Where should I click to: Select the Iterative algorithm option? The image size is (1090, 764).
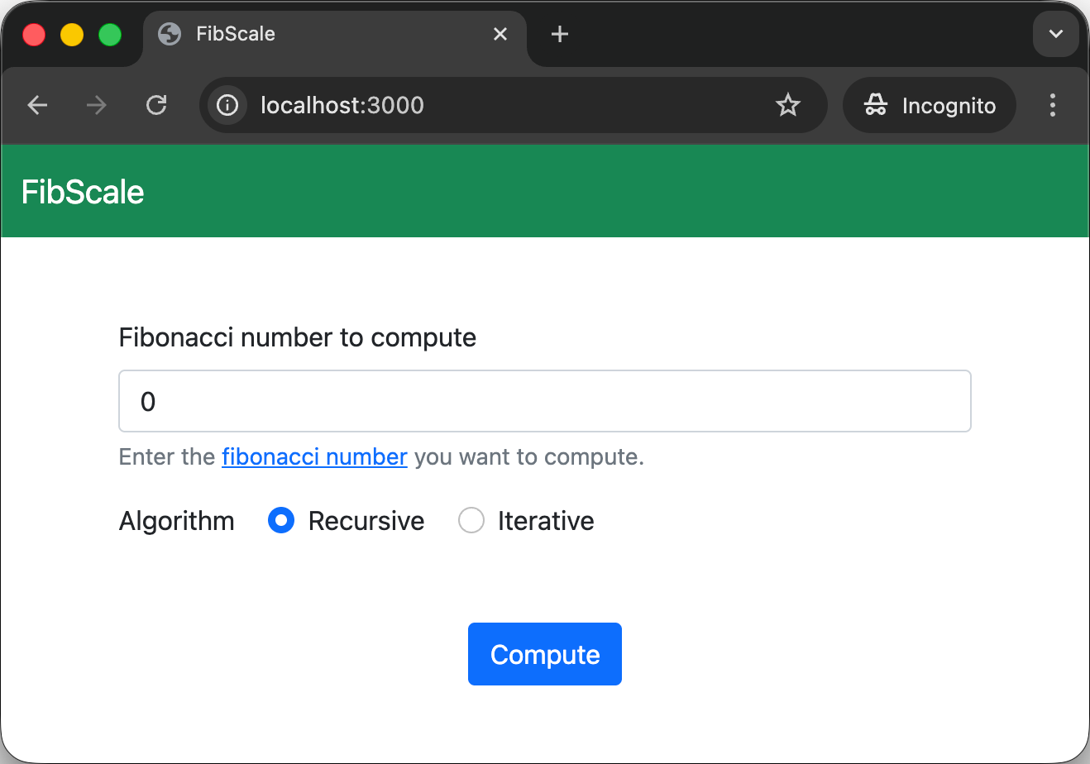pyautogui.click(x=471, y=521)
